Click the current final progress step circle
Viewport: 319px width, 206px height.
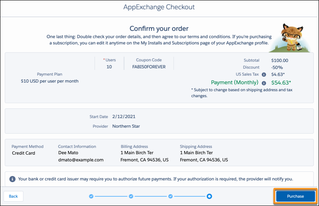(x=210, y=196)
